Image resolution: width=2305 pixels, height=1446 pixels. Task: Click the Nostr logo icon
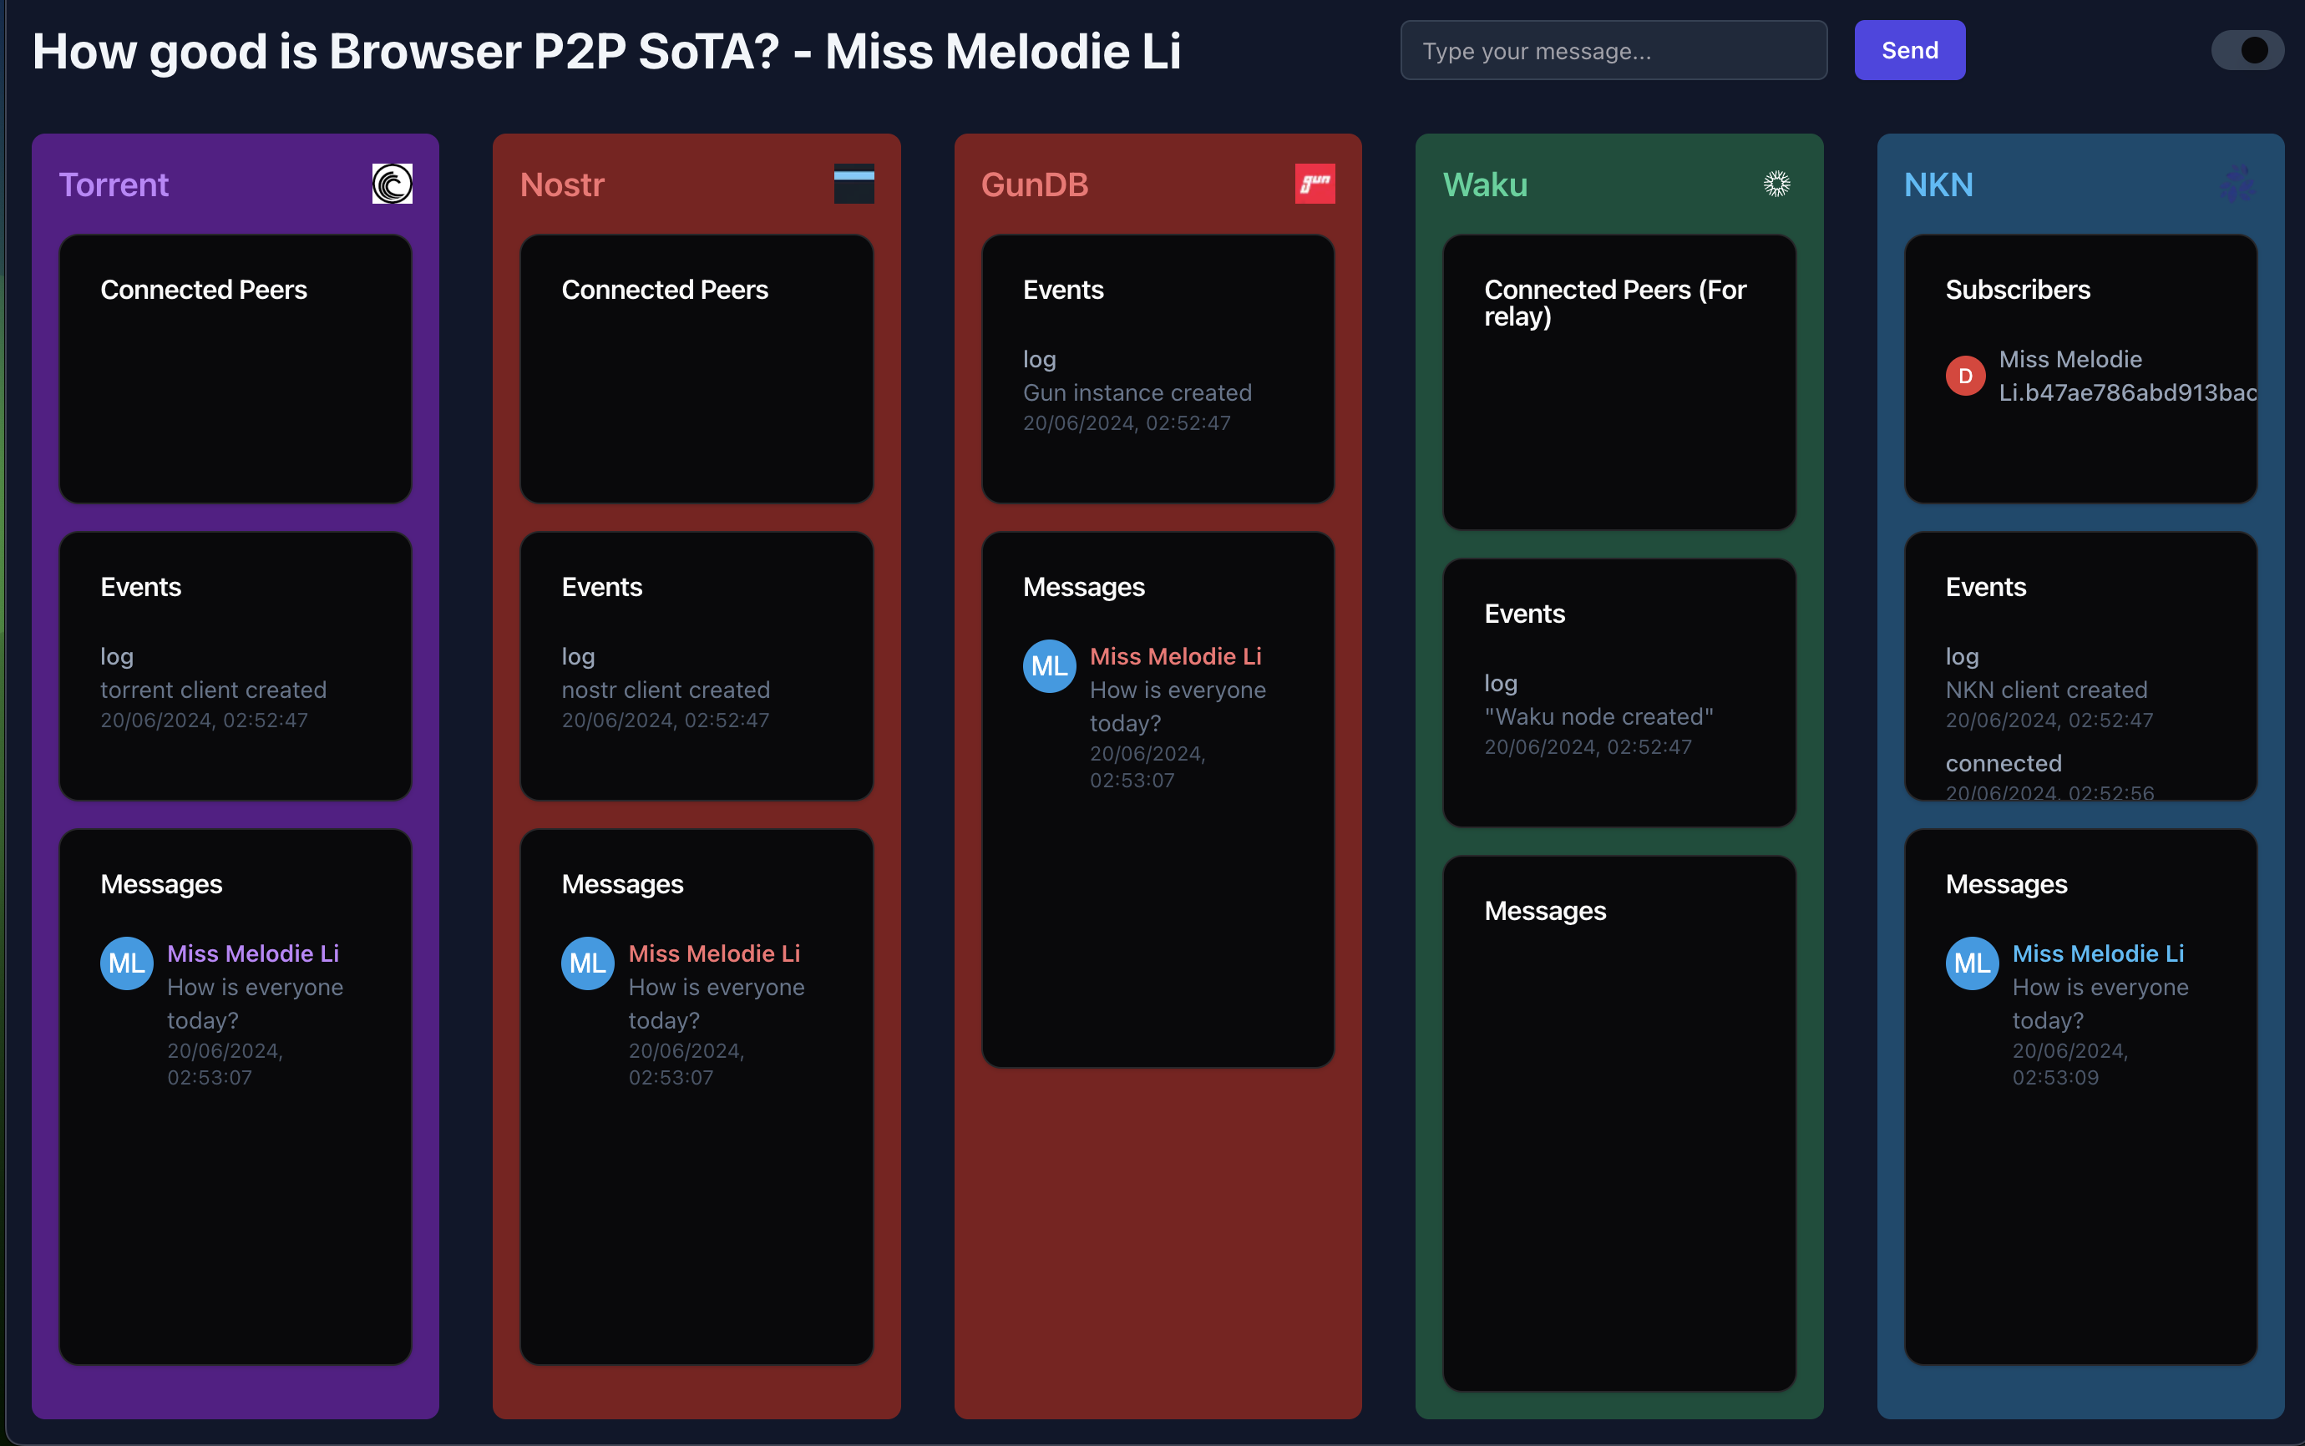[854, 184]
